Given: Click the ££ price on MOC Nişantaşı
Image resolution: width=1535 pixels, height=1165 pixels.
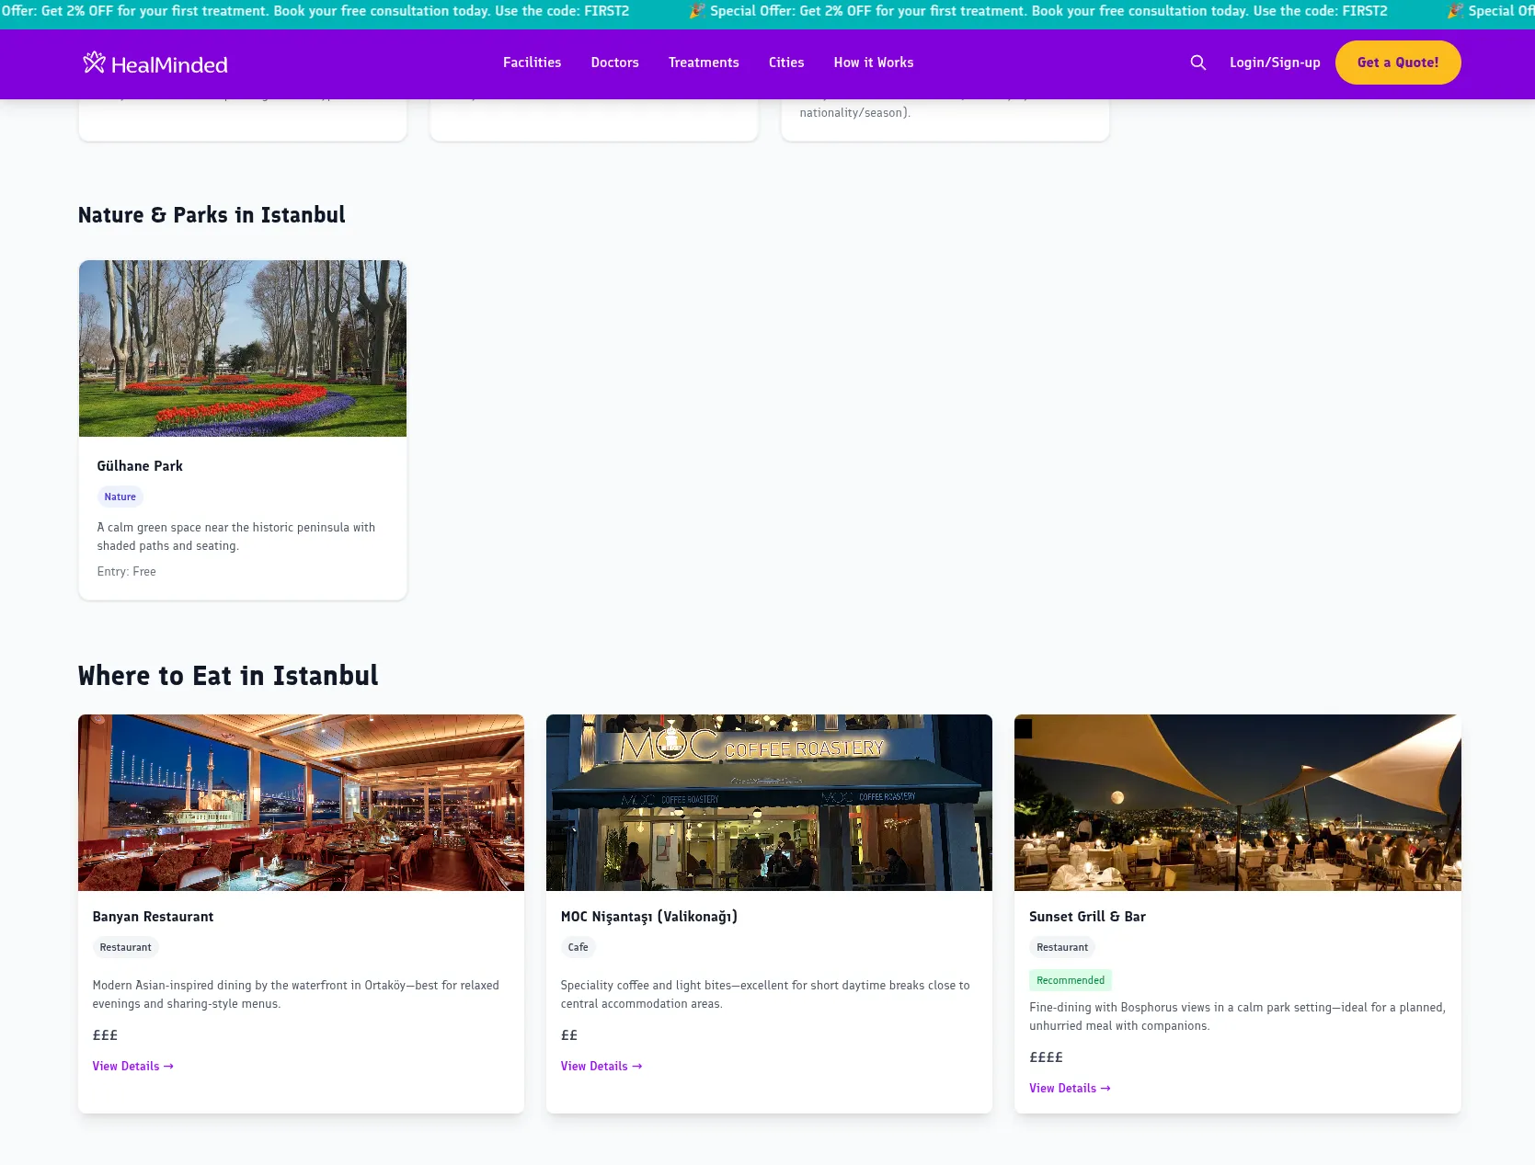Looking at the screenshot, I should tap(569, 1035).
